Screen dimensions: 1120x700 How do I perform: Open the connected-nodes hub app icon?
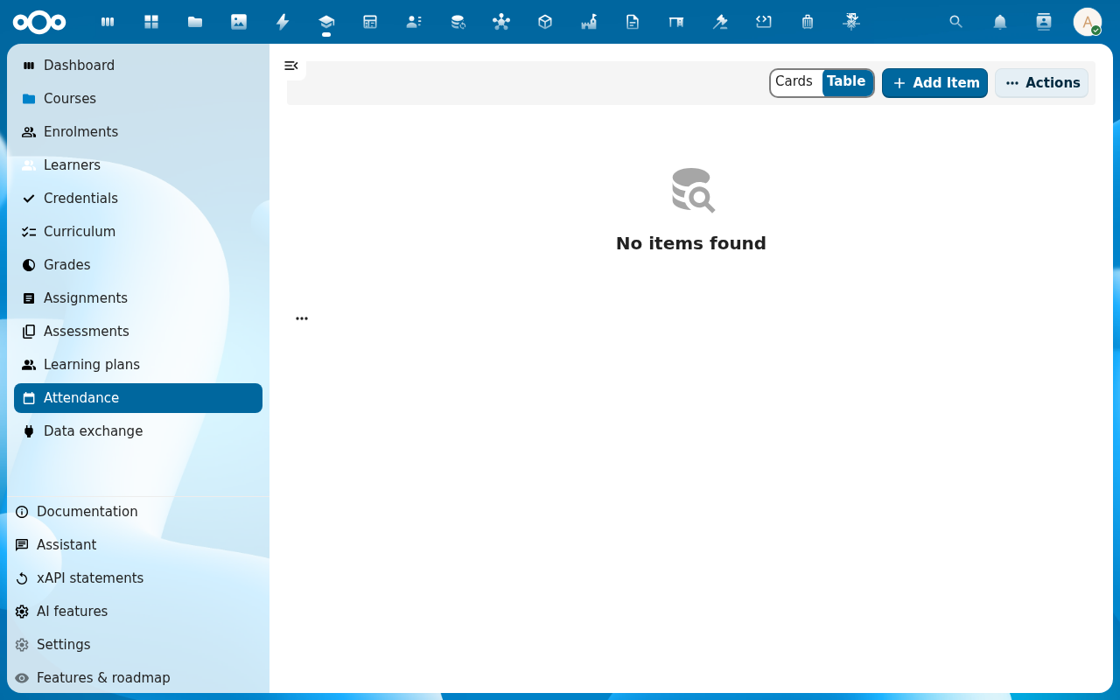[501, 22]
